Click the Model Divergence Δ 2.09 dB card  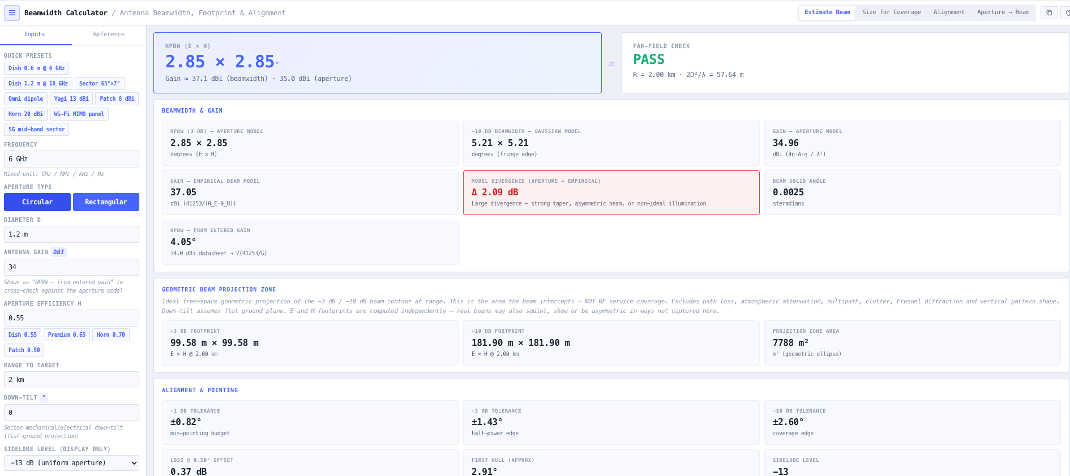(x=611, y=193)
